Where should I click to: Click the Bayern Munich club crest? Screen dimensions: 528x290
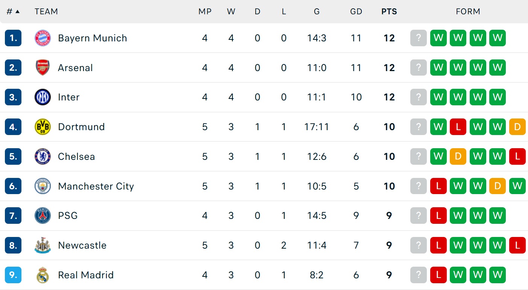42,38
